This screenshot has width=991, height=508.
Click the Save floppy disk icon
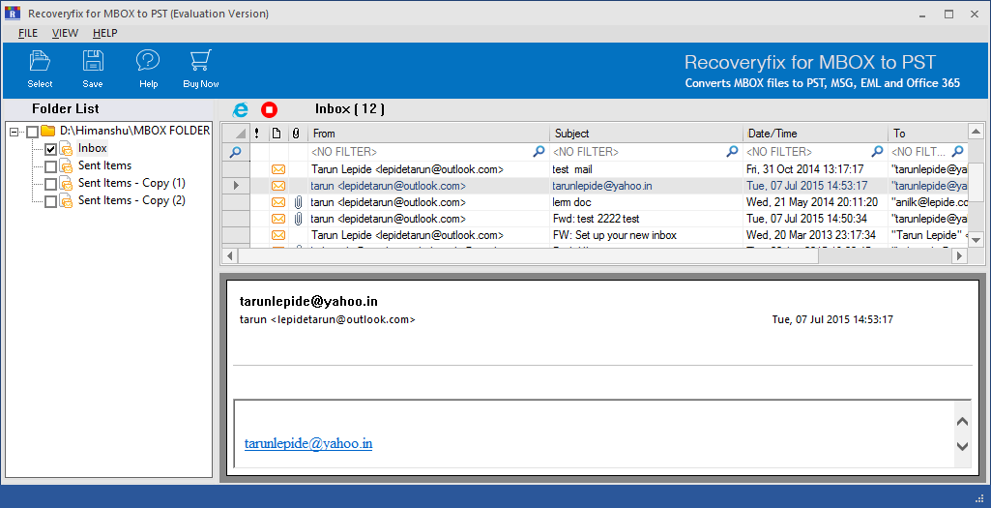[93, 61]
